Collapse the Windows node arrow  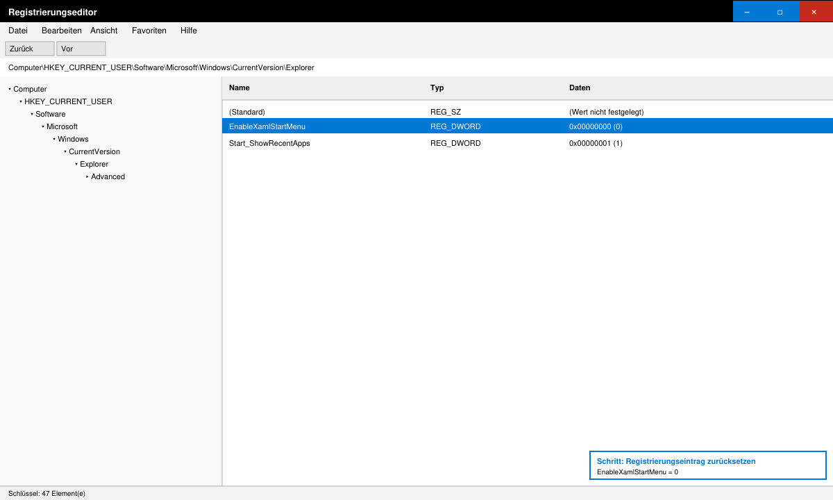54,139
